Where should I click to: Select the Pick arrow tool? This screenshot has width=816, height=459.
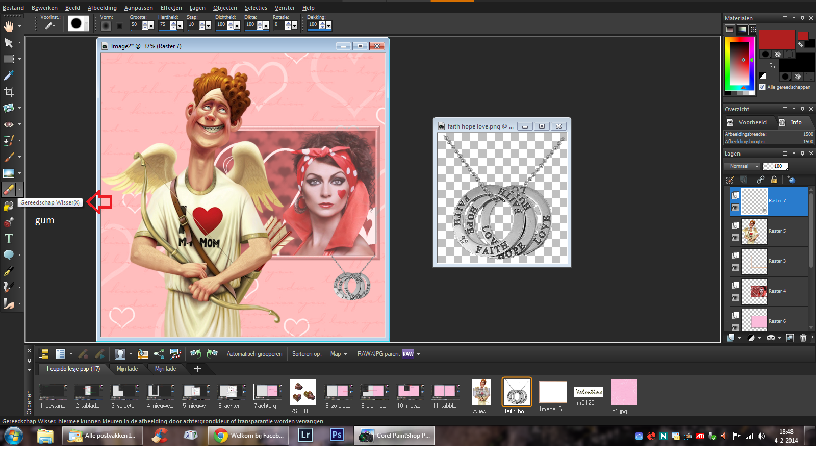9,43
